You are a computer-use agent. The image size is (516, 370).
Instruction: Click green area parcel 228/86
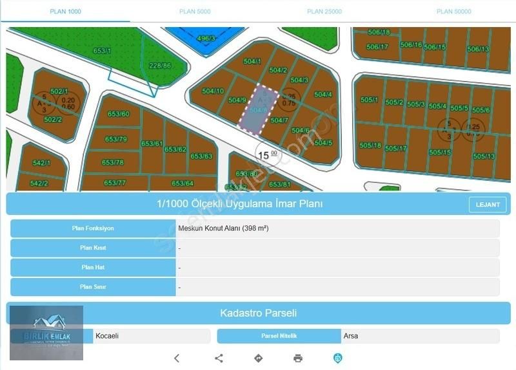(160, 66)
